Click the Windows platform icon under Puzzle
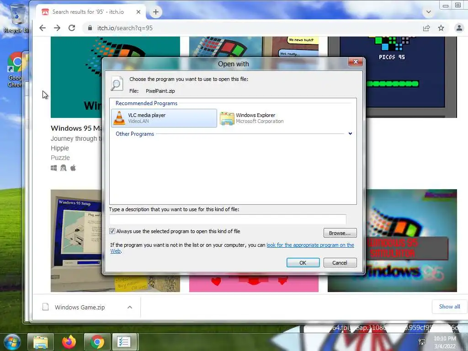 54,168
